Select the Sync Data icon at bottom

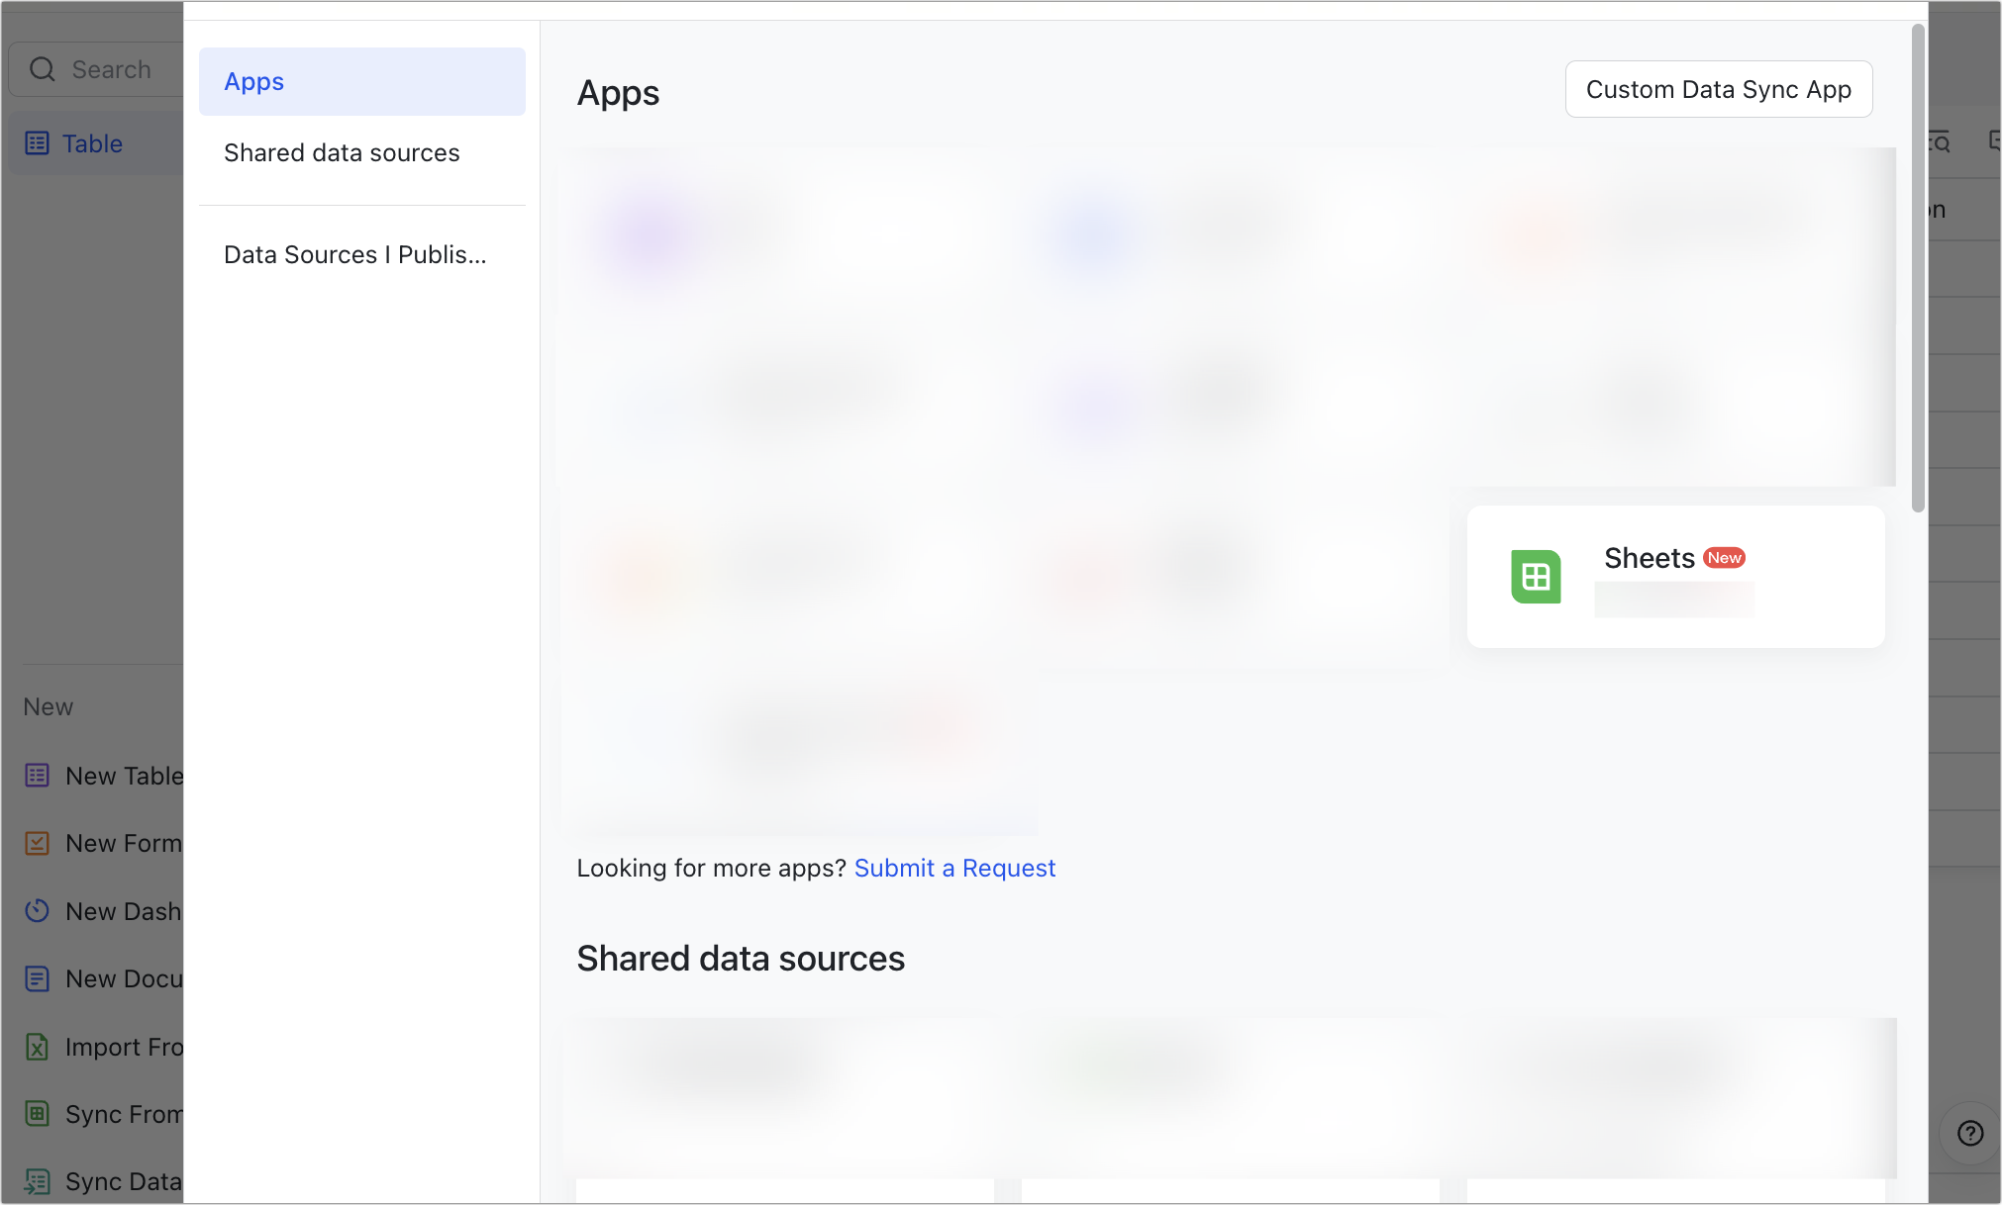pos(37,1181)
